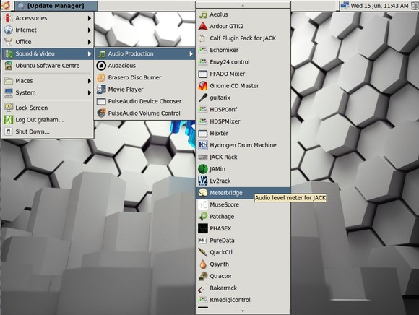This screenshot has height=315, width=419.
Task: Click the HDSPConf icon
Action: pyautogui.click(x=203, y=110)
